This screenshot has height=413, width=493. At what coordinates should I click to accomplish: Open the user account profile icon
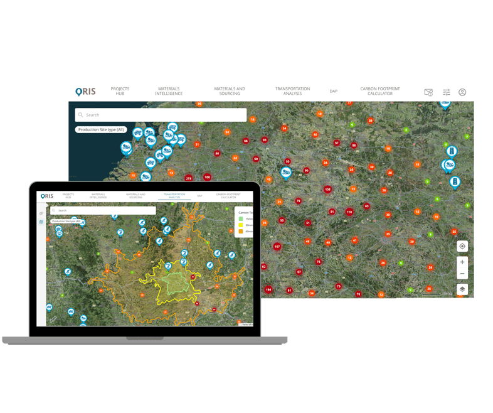coord(462,92)
